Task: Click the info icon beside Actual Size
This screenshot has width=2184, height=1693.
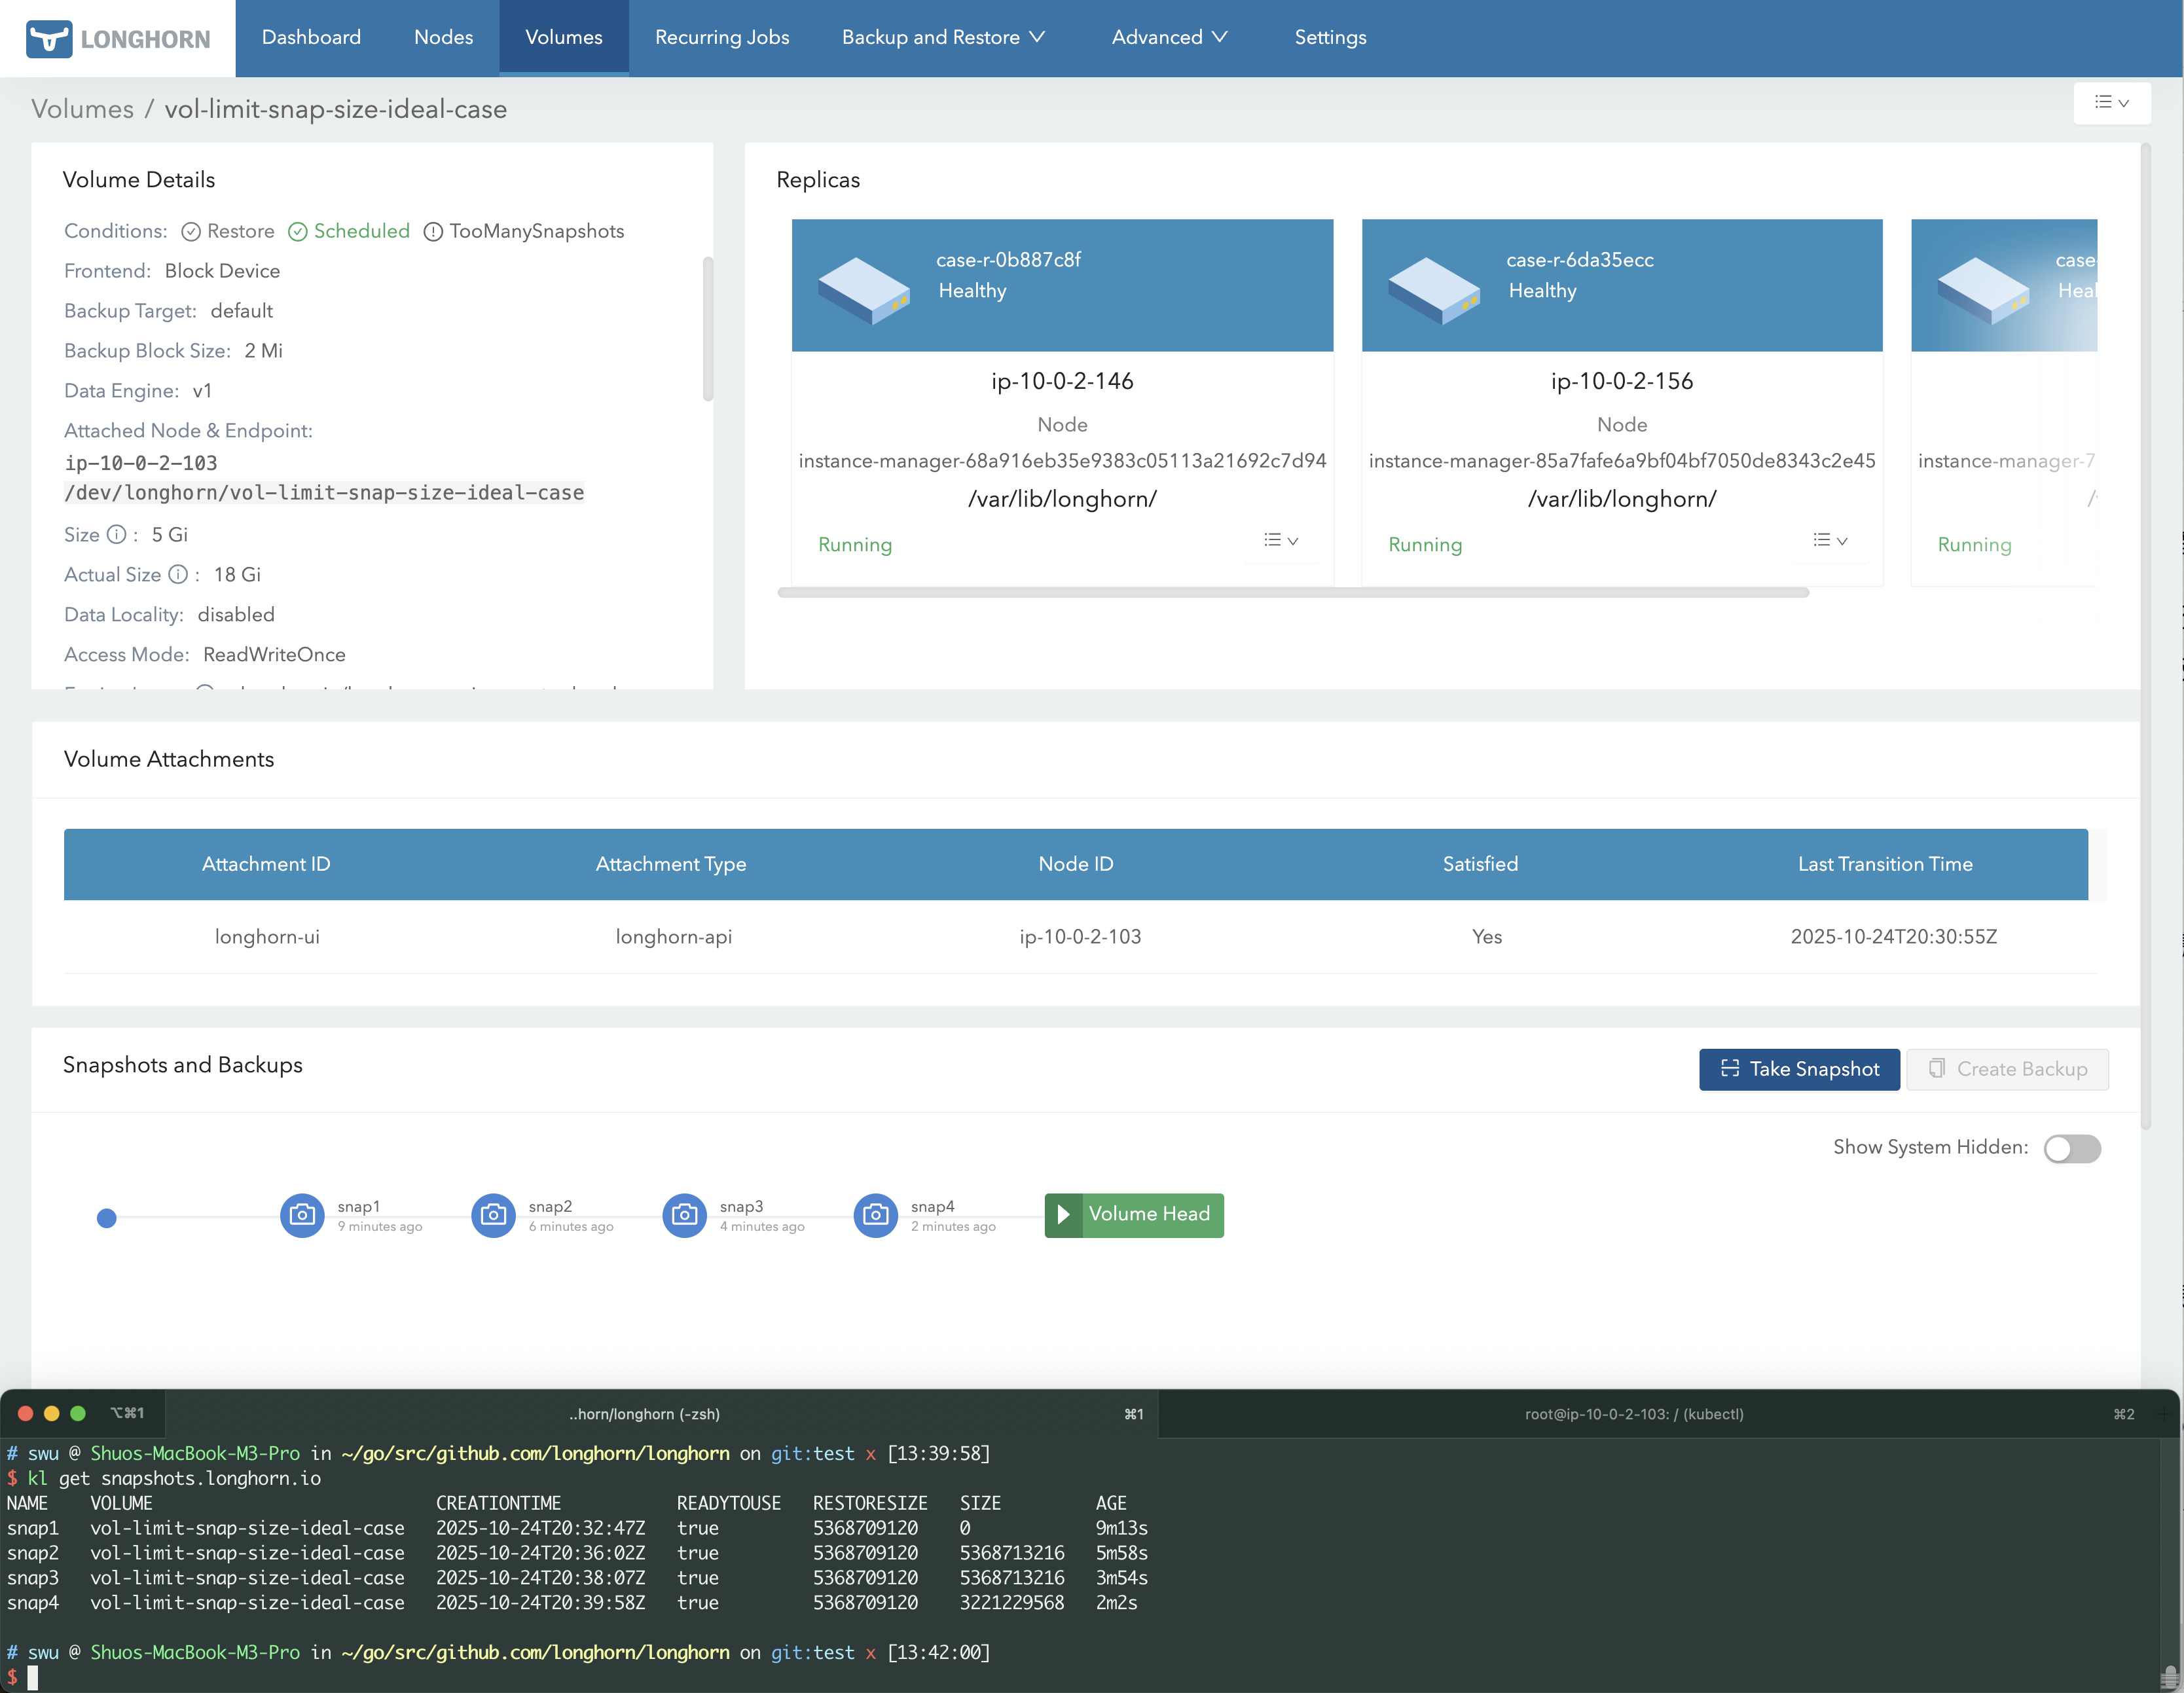Action: point(178,575)
